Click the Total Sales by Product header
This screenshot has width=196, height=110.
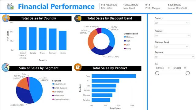(x=110, y=68)
